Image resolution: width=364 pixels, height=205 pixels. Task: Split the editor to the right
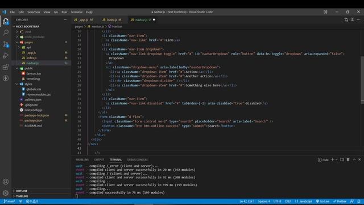[x=353, y=20]
